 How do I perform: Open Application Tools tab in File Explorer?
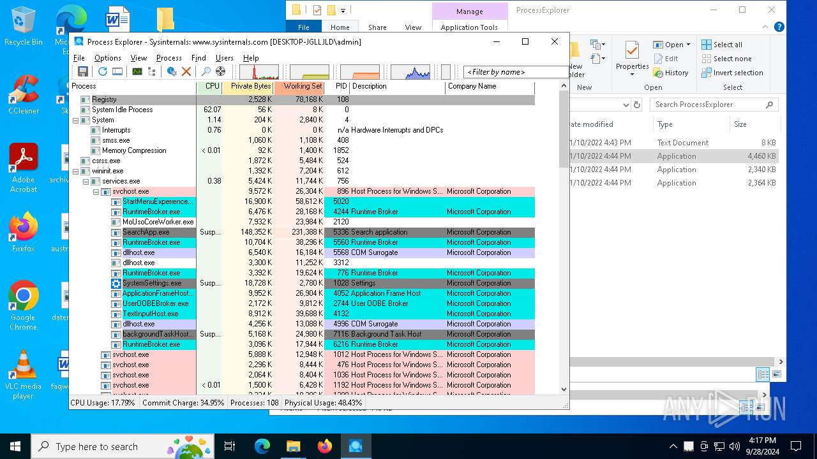(469, 27)
